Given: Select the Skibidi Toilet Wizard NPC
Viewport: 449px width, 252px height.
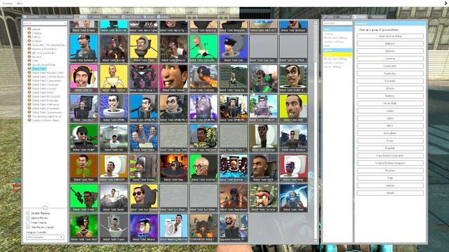Looking at the screenshot, I should (144, 227).
